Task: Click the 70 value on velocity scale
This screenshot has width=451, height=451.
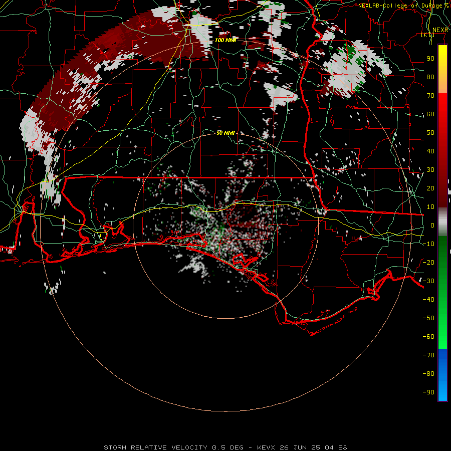Action: coord(430,96)
